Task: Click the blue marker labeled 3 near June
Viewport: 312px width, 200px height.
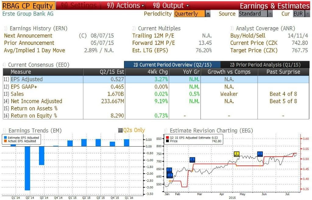Action: (260, 154)
